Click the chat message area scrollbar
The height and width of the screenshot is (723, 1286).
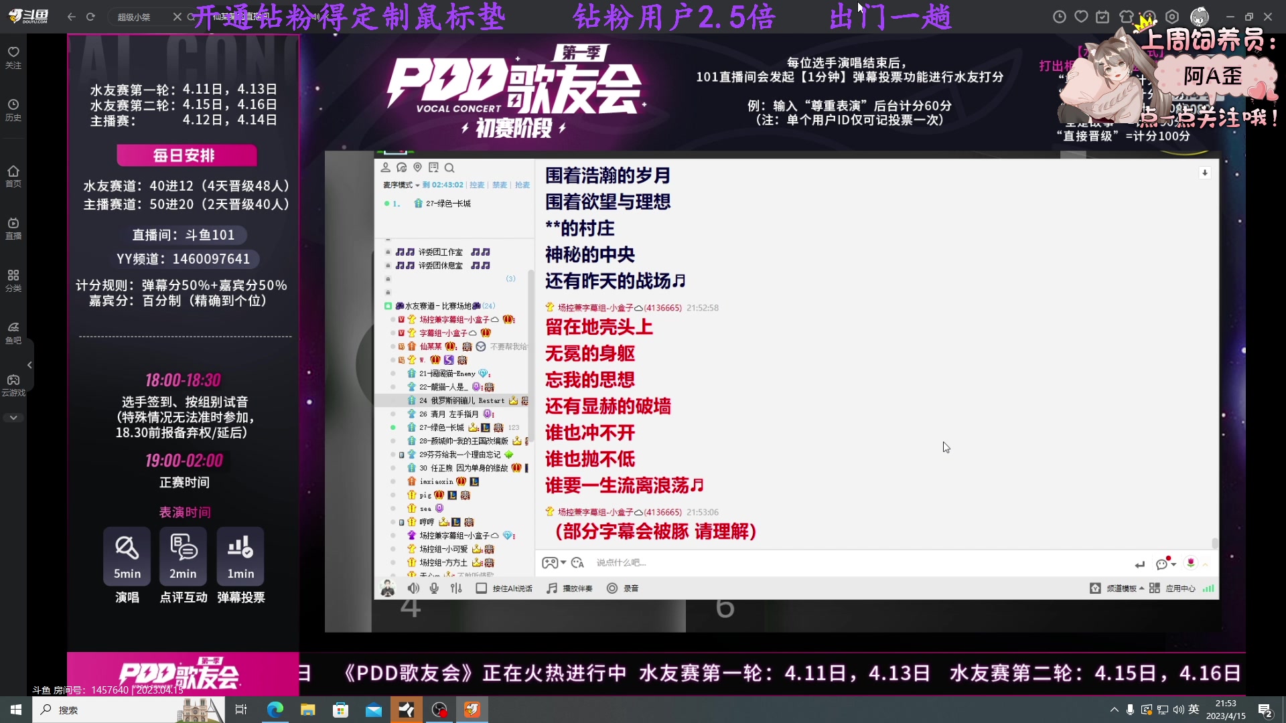click(x=1215, y=543)
